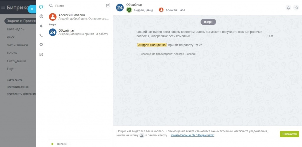
Task: Show notifications via the bell sidebar icon
Action: point(41,26)
